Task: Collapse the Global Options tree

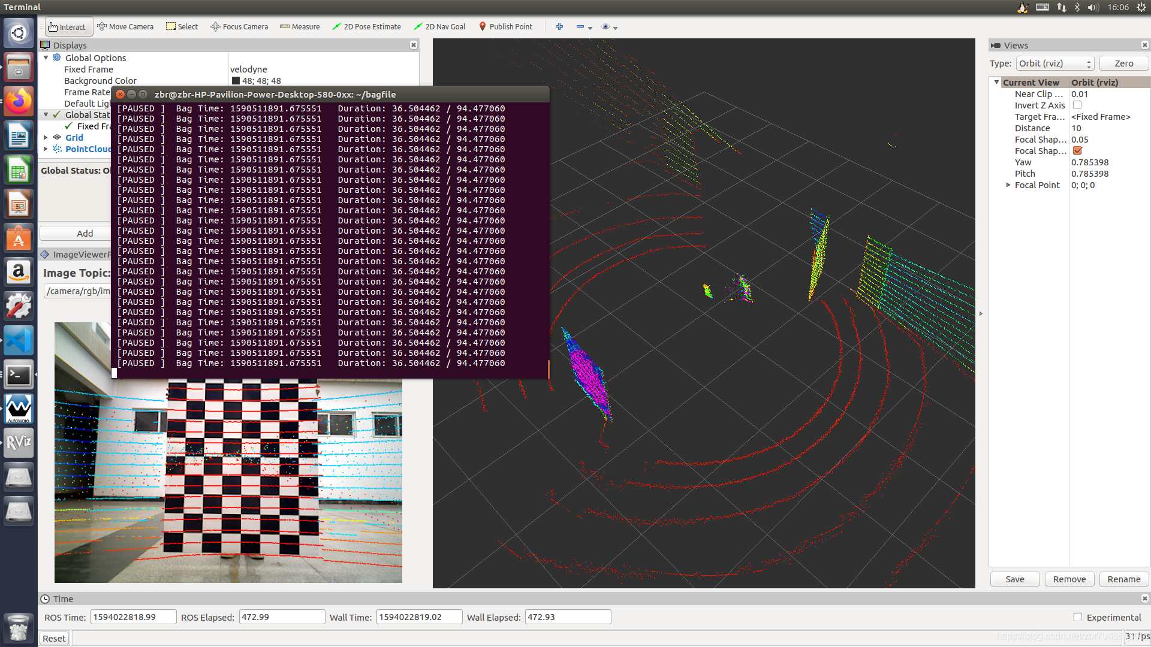Action: [46, 58]
